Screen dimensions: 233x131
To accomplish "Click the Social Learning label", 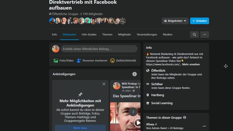I will tap(162, 103).
